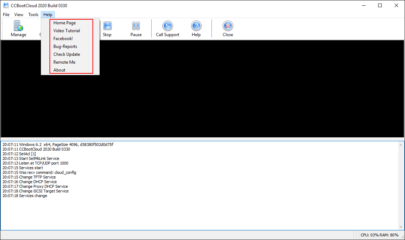Image resolution: width=405 pixels, height=240 pixels.
Task: Click the Call Support phone icon
Action: [x=167, y=26]
